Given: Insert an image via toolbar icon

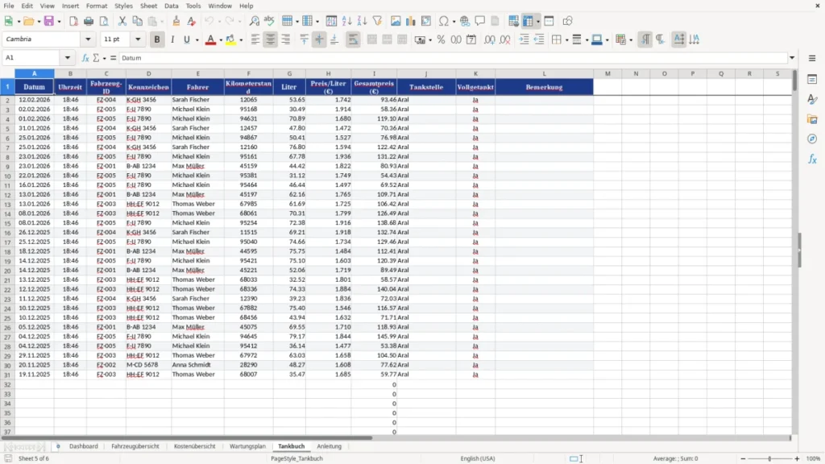Looking at the screenshot, I should (396, 21).
